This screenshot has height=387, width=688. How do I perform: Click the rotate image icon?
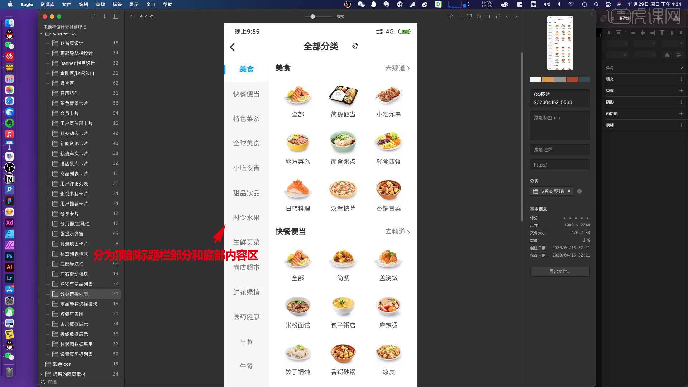(478, 16)
